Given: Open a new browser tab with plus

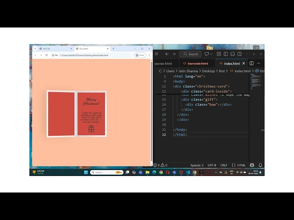Looking at the screenshot, I should [113, 49].
